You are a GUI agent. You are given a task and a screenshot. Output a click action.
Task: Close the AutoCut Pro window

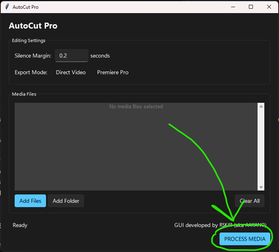(x=269, y=7)
